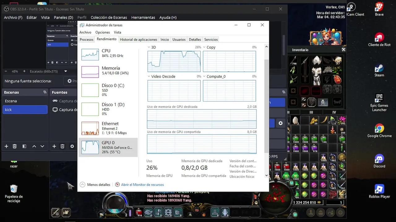
Task: Move scene down in Escenas panel
Action: [42, 146]
